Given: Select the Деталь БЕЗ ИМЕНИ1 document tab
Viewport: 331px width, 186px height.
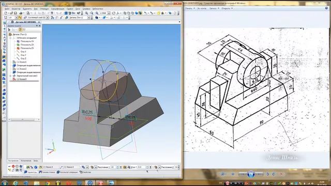Looking at the screenshot, I should pos(25,22).
